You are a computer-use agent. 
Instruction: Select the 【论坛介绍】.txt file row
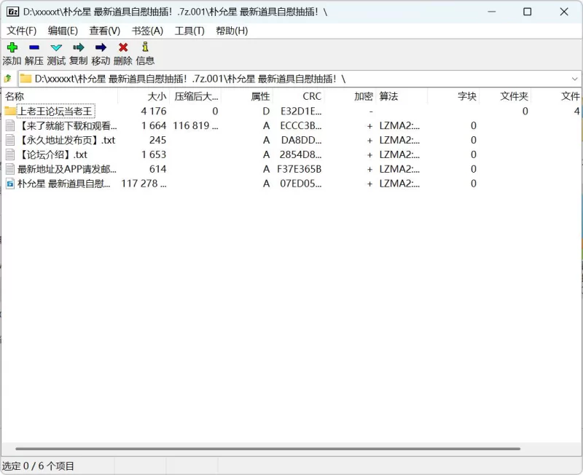point(52,154)
